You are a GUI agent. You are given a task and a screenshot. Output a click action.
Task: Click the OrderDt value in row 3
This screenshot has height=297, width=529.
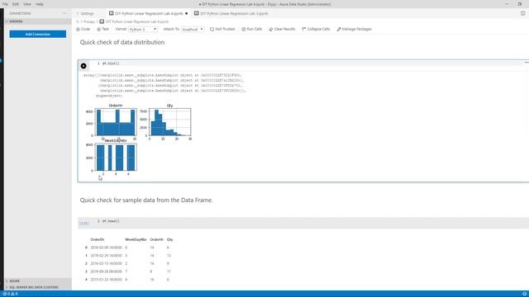point(106,271)
